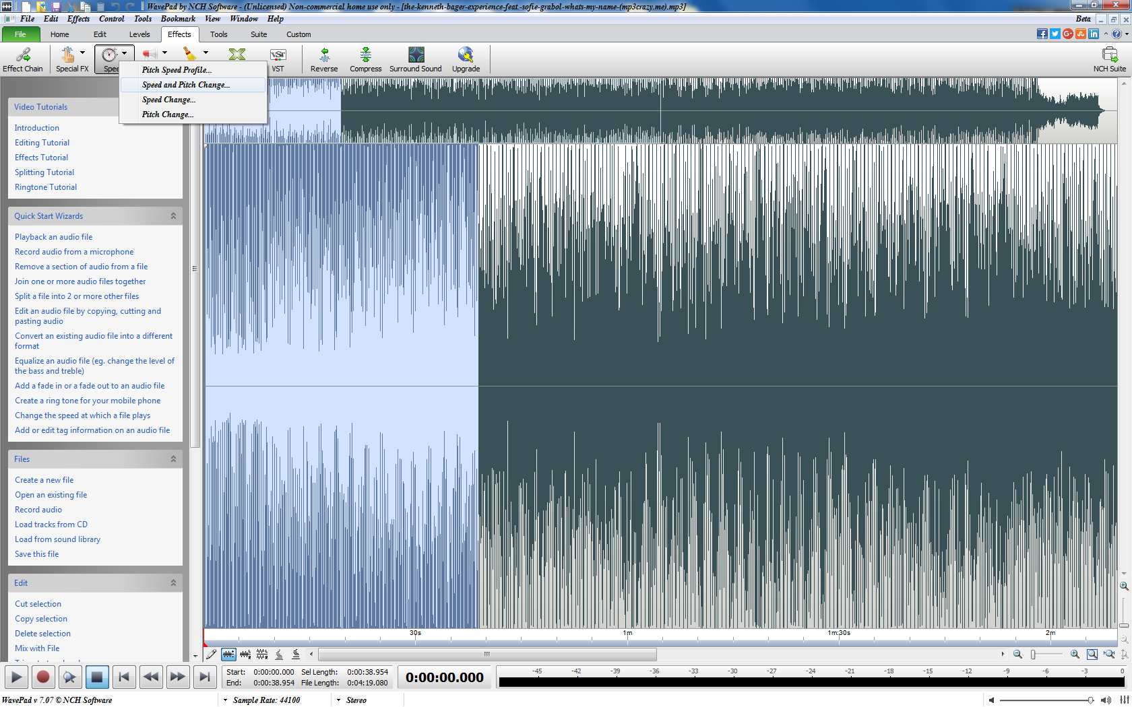
Task: Collapse the Quick Start Wizards panel
Action: coord(173,216)
